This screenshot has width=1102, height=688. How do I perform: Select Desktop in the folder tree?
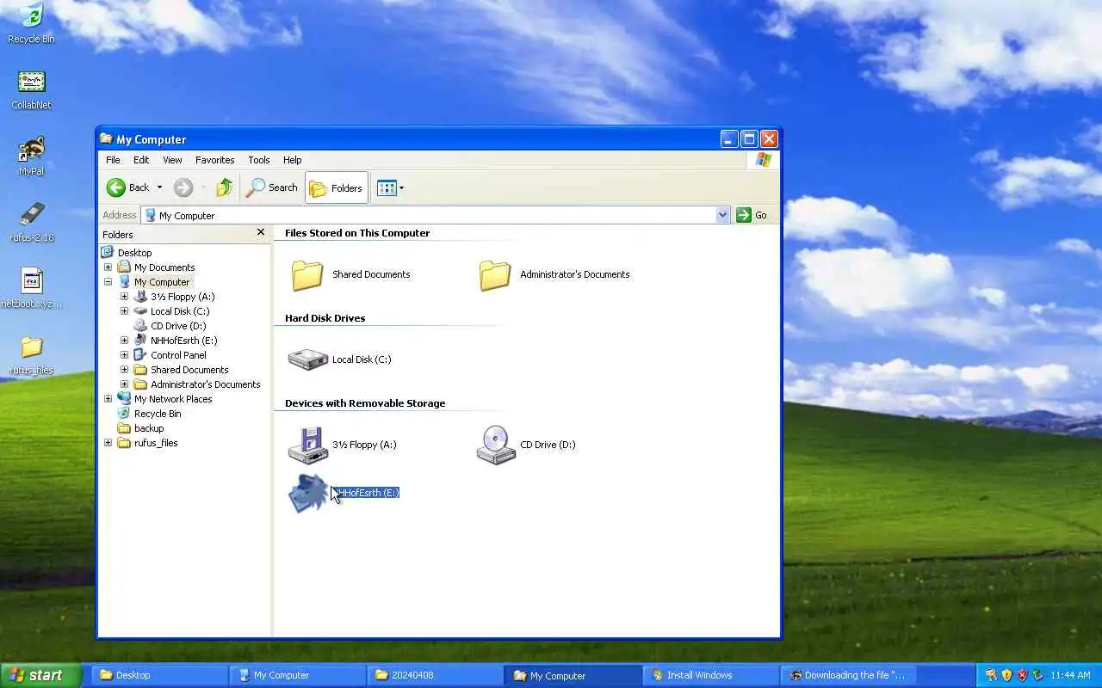click(x=134, y=253)
